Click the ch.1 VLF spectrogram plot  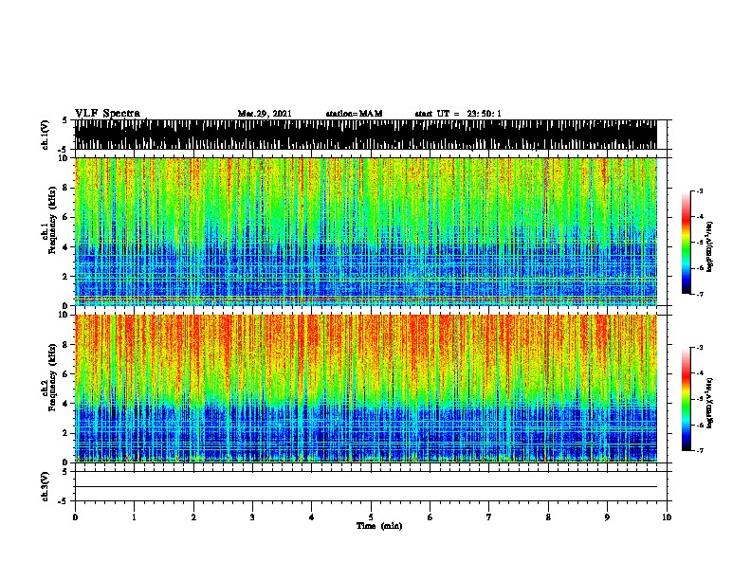pos(366,231)
